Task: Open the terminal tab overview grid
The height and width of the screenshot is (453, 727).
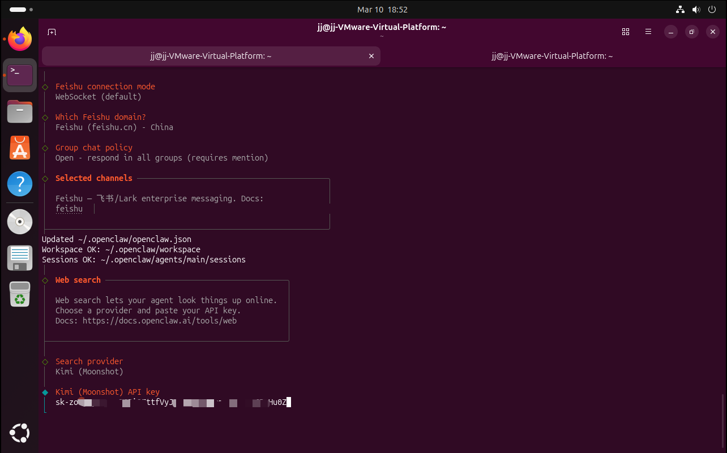Action: [626, 32]
